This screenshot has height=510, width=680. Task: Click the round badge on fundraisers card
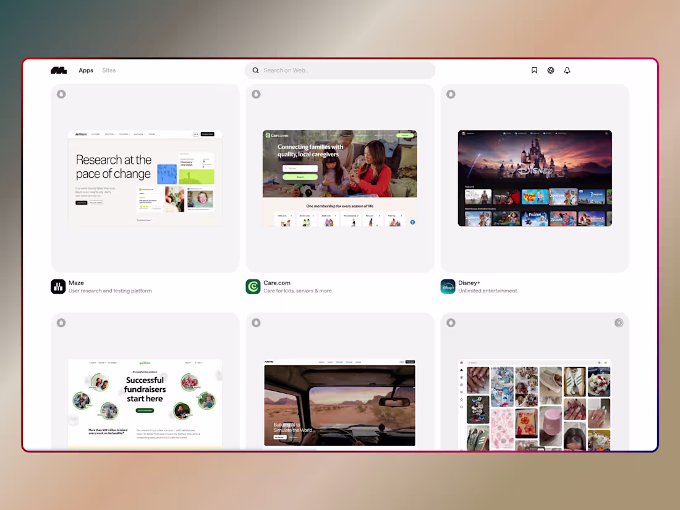click(x=61, y=323)
